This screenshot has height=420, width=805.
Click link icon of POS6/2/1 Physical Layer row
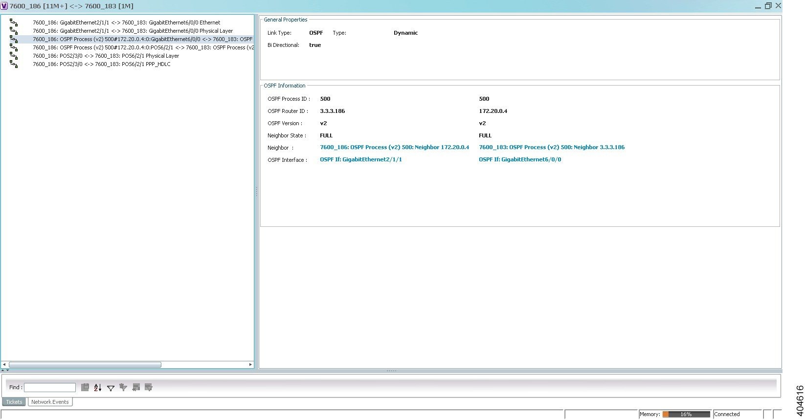tap(14, 56)
